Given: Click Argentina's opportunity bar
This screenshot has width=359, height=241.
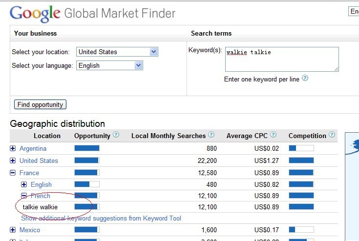Looking at the screenshot, I should tap(87, 148).
